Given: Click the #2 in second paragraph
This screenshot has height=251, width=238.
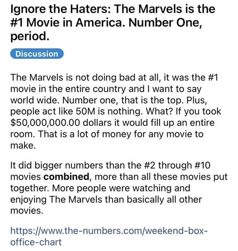Looking at the screenshot, I should pos(150,165).
